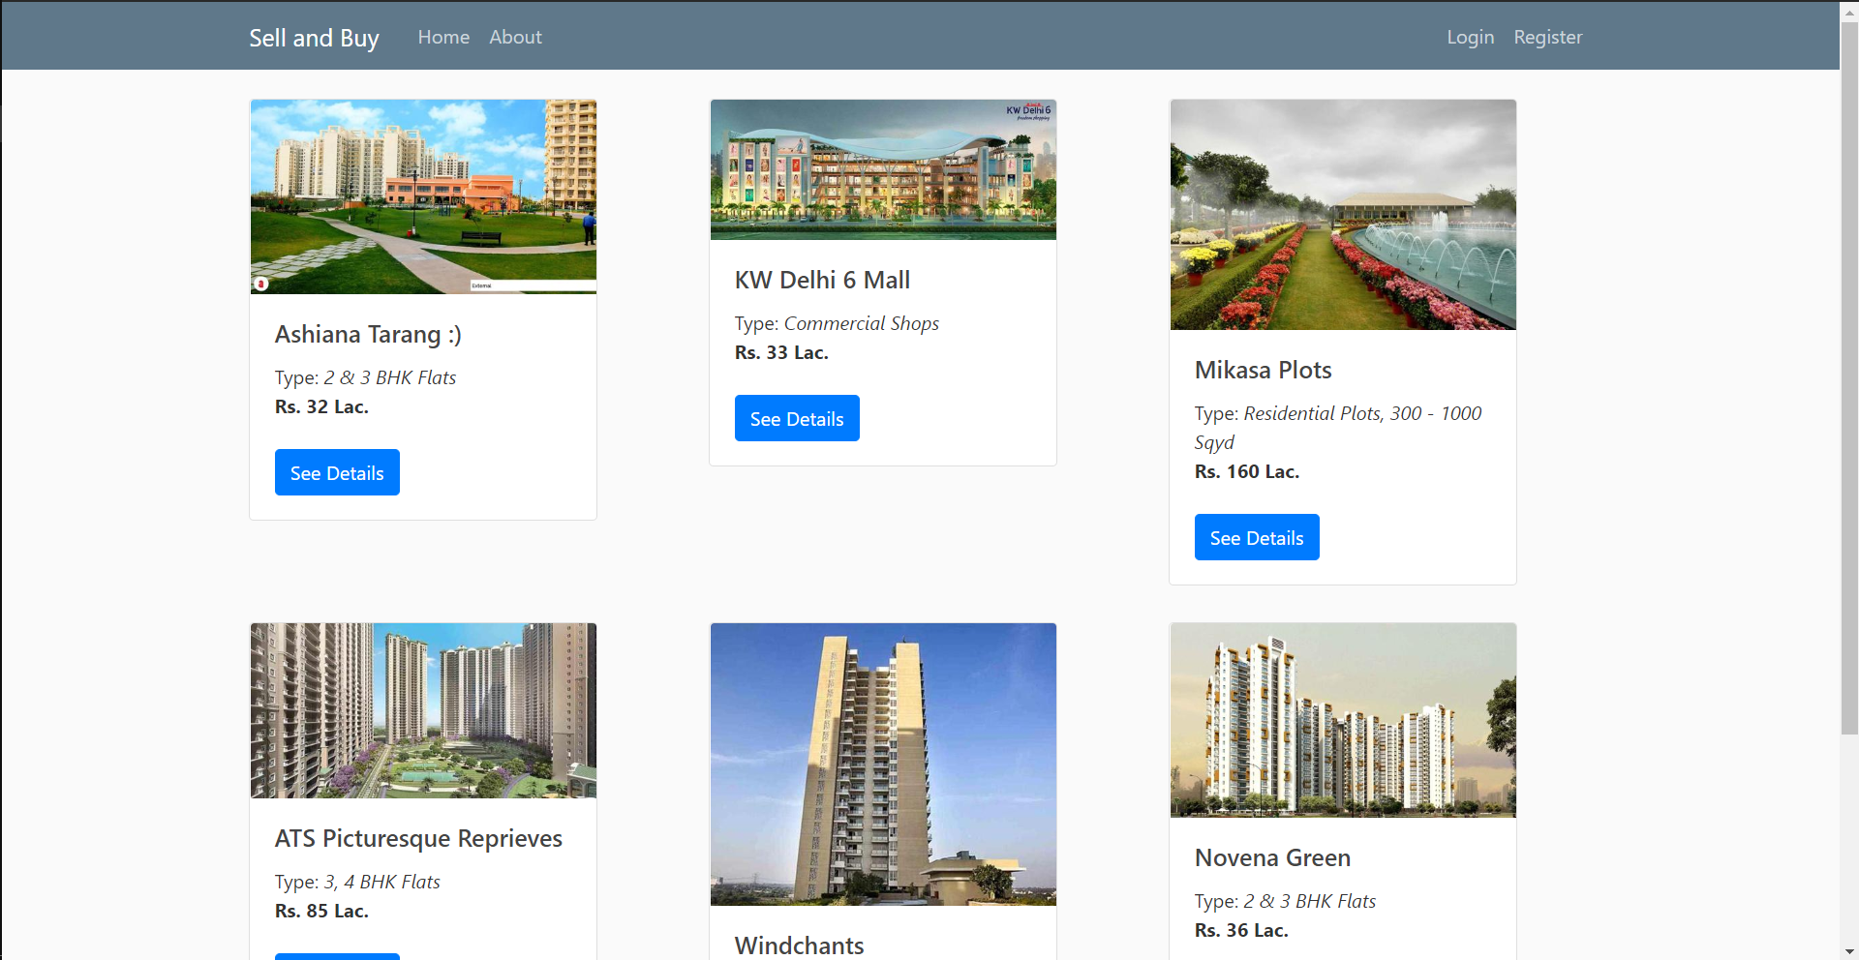Click the scrollbar down arrow

pos(1849,951)
